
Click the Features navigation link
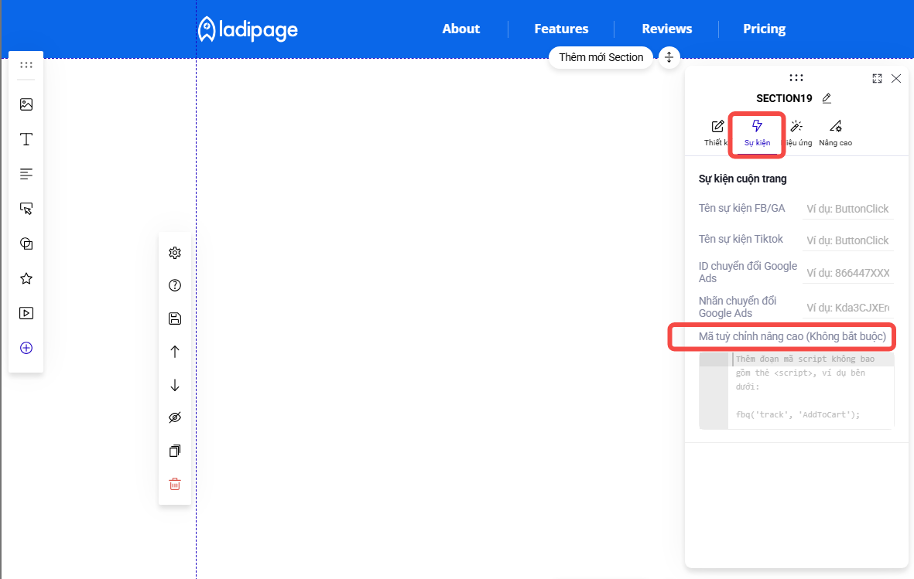pyautogui.click(x=561, y=29)
